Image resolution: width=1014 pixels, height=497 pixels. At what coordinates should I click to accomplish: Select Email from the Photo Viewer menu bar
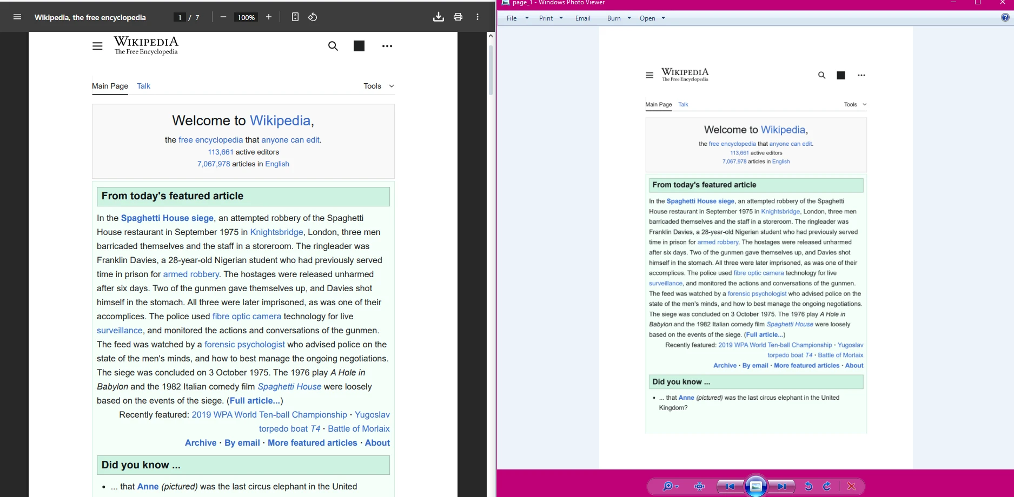click(582, 18)
